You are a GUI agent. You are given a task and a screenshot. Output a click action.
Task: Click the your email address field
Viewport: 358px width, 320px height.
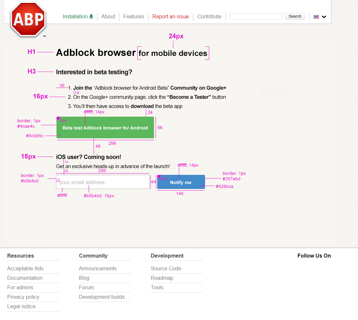click(103, 182)
